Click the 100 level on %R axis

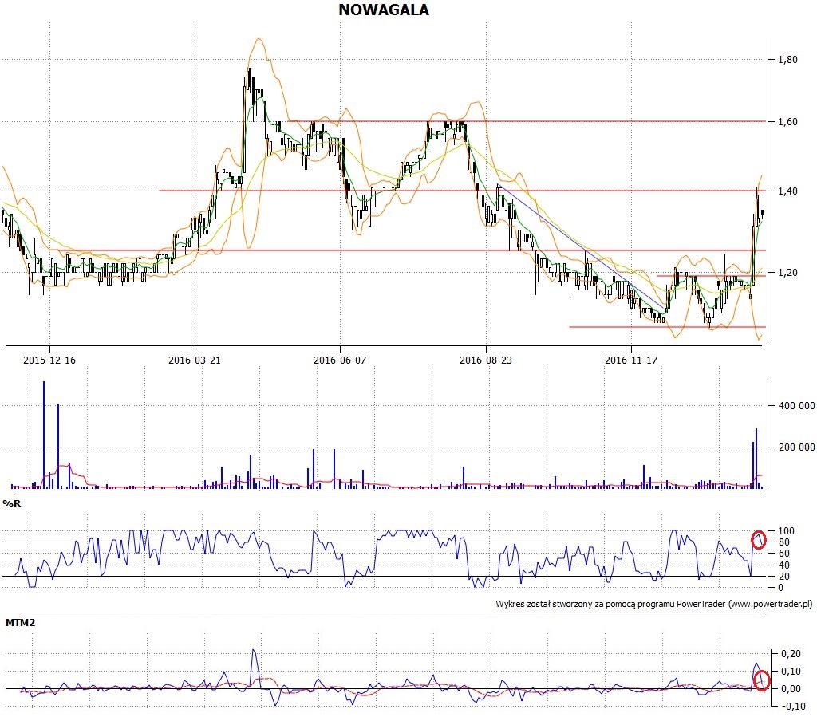786,531
